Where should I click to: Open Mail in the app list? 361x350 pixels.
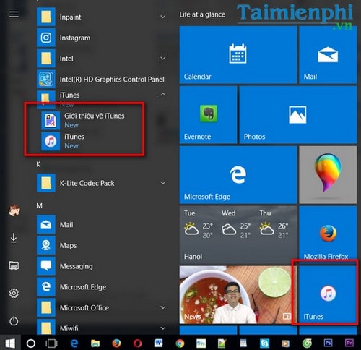[102, 225]
